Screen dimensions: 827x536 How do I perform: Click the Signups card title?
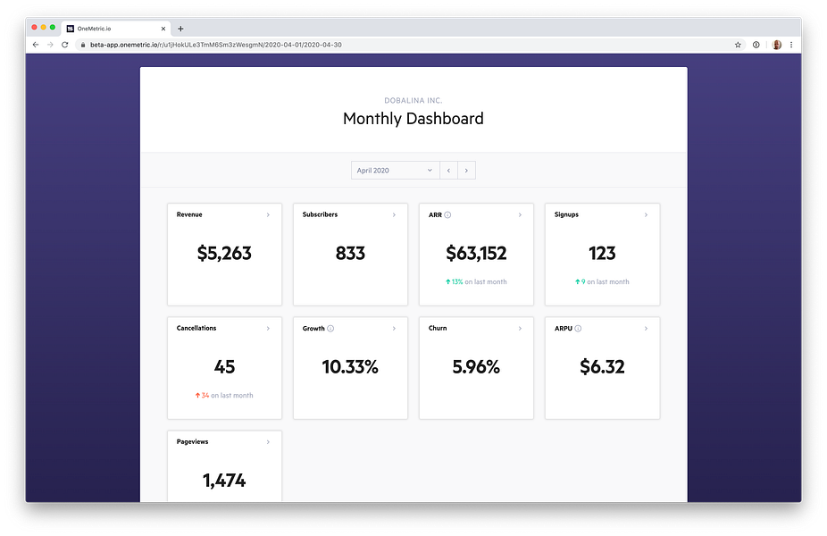(566, 214)
